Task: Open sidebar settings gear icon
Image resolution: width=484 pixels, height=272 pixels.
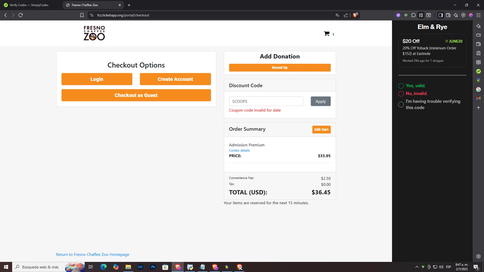Action: coord(479,257)
